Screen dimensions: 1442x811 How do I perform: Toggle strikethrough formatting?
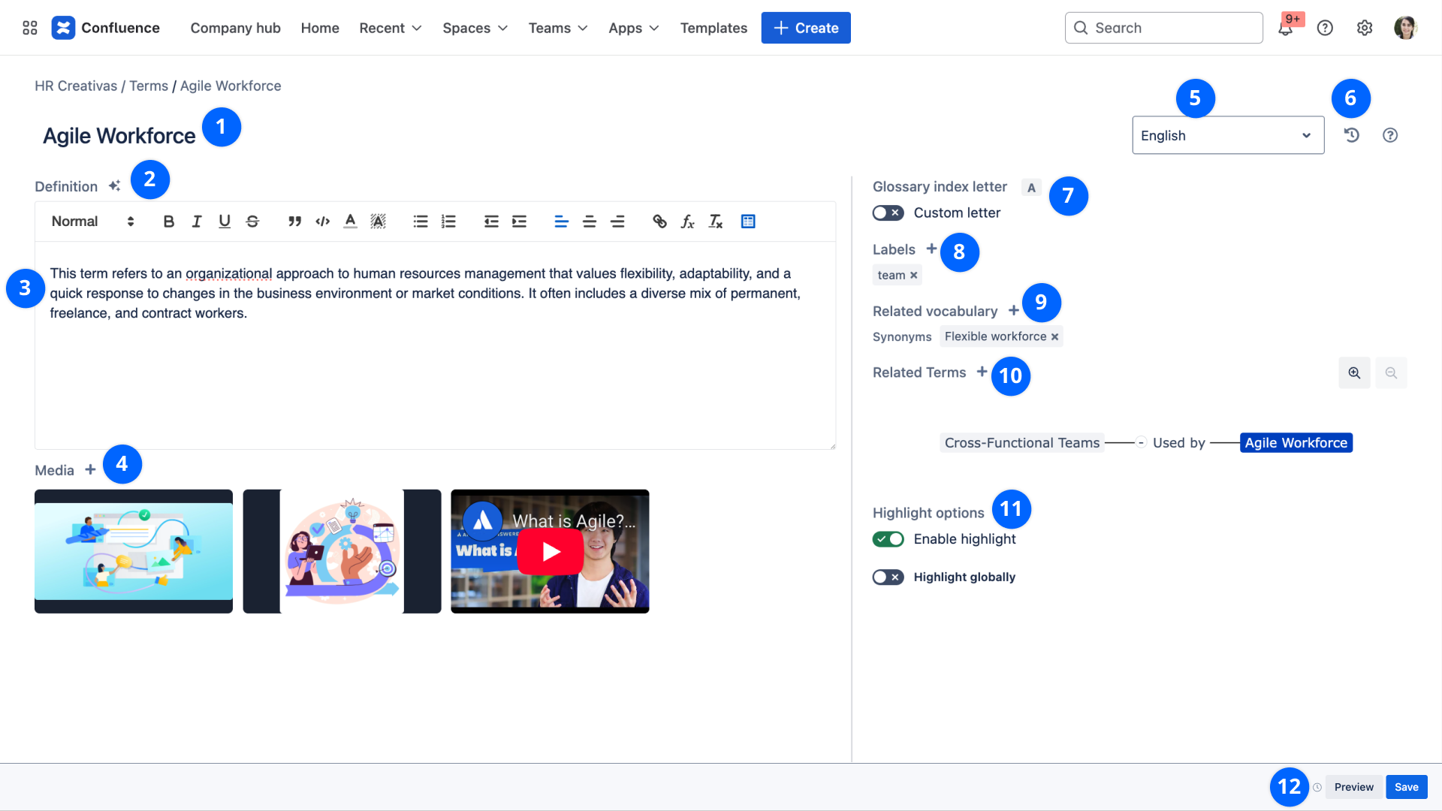tap(252, 222)
